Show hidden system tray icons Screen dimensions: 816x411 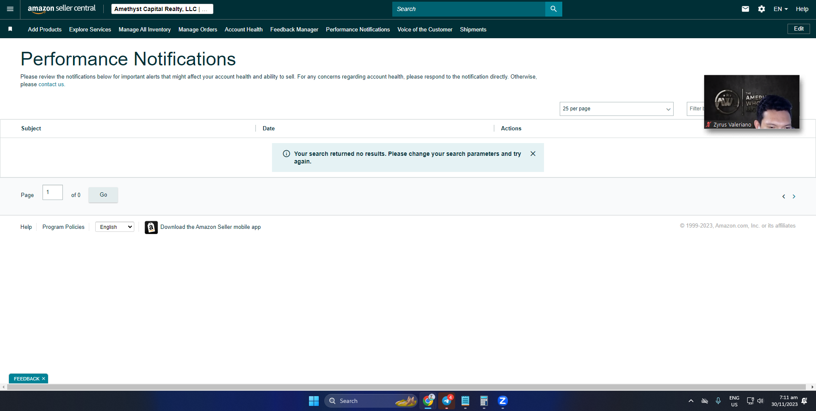[691, 401]
